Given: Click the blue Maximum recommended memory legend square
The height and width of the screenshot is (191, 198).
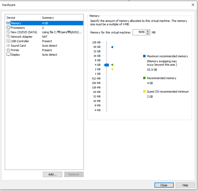Looking at the screenshot, I should pyautogui.click(x=144, y=56).
